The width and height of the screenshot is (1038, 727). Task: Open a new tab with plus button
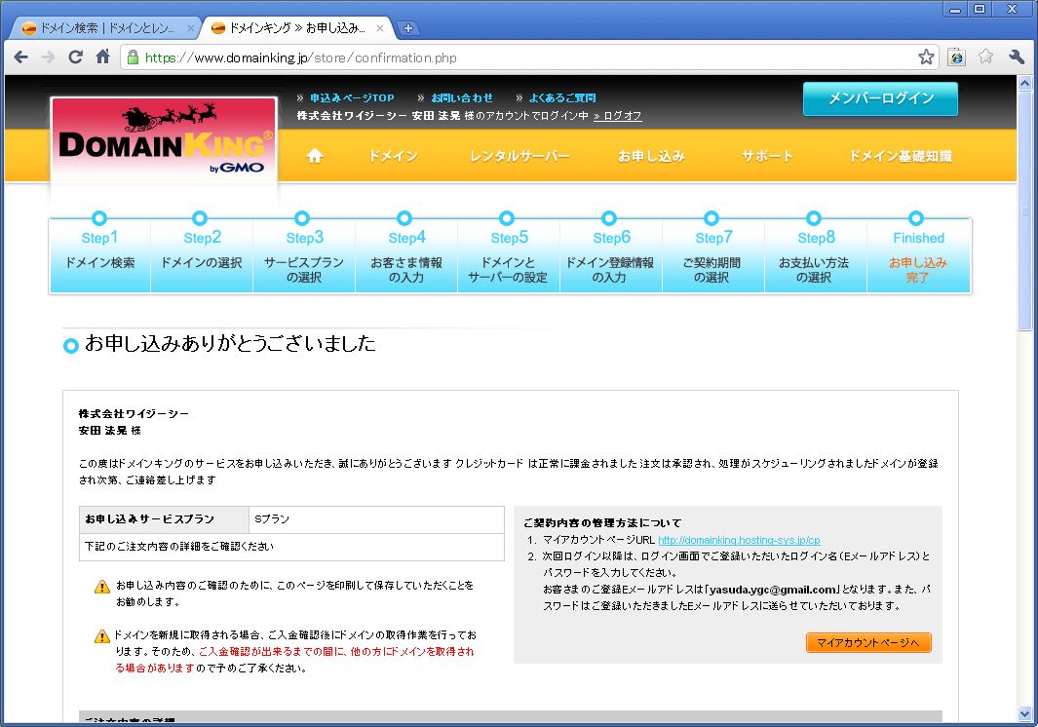click(409, 28)
